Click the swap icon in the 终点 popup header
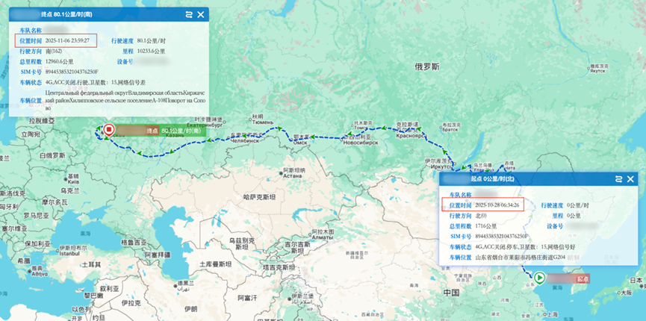 [187, 14]
